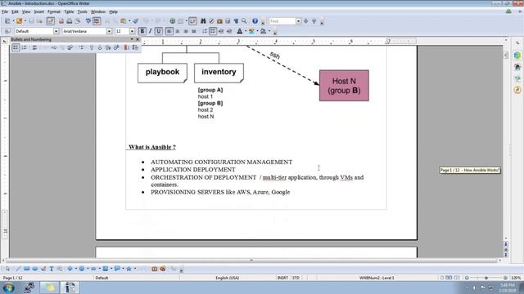
Task: Open Find & Replace binoculars icon
Action: [203, 21]
